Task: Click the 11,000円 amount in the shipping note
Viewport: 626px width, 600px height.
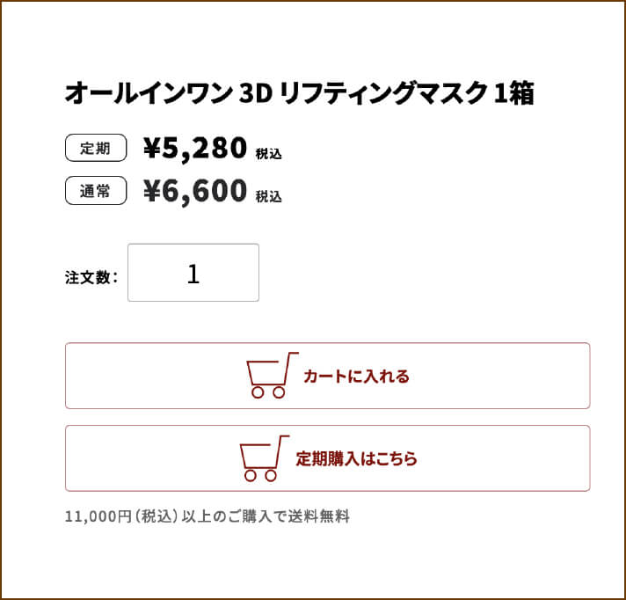Action: point(95,517)
